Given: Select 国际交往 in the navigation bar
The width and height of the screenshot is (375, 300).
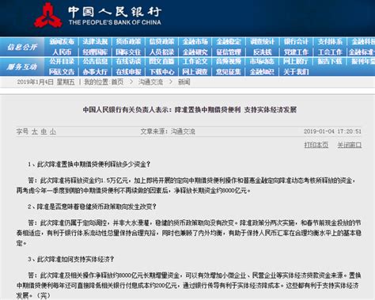Looking at the screenshot, I should click(128, 52).
